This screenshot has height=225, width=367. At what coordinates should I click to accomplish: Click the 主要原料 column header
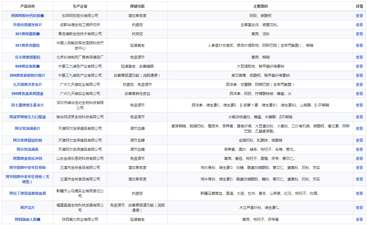261,6
